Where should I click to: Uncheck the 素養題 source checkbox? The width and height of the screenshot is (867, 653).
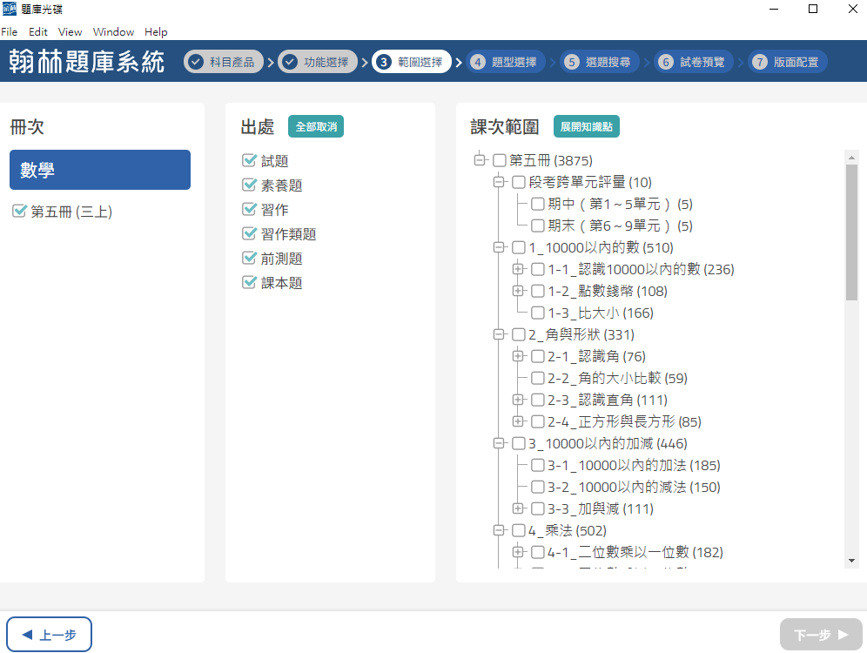(x=250, y=185)
